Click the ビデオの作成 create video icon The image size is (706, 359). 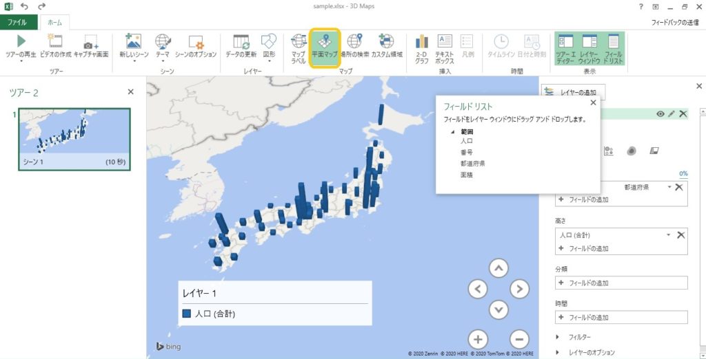(x=56, y=42)
